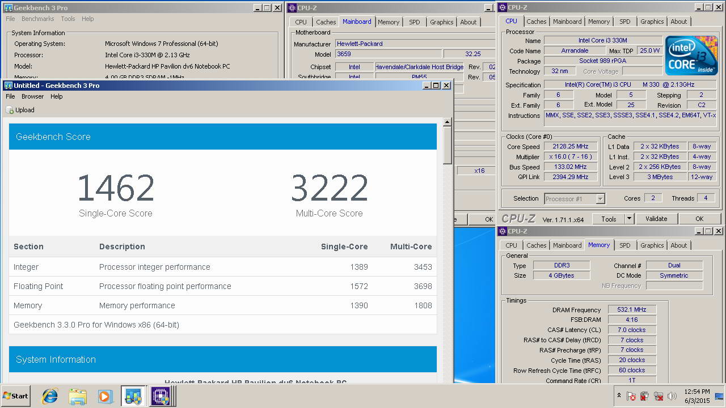Click the Floating Point row label
Viewport: 726px width, 408px height.
pyautogui.click(x=39, y=286)
